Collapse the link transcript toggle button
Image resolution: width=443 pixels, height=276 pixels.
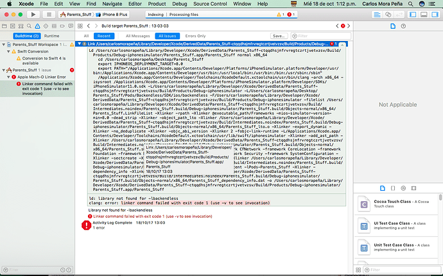coord(342,45)
